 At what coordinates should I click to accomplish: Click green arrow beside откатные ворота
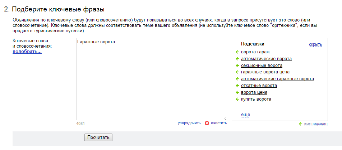coord(237,86)
